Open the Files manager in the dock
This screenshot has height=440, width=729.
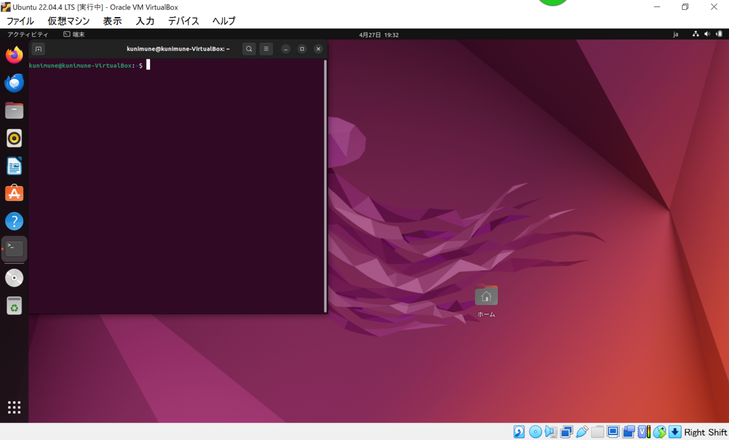[x=14, y=110]
